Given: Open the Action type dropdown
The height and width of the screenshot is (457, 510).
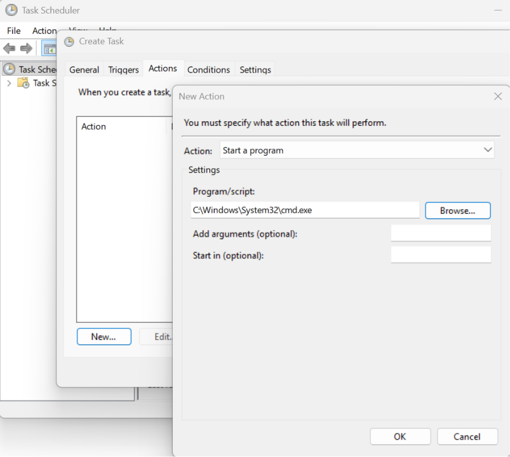Looking at the screenshot, I should click(x=357, y=151).
